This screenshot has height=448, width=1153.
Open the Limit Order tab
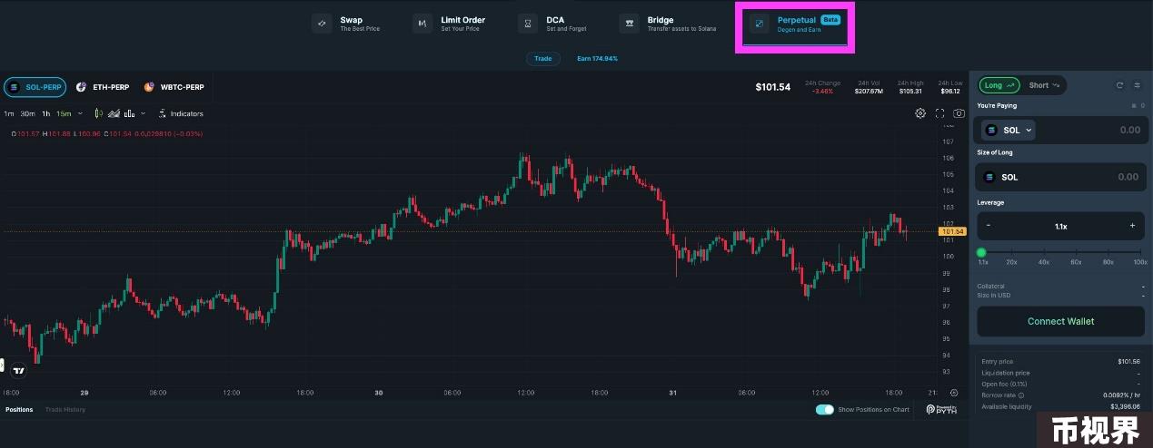click(450, 24)
